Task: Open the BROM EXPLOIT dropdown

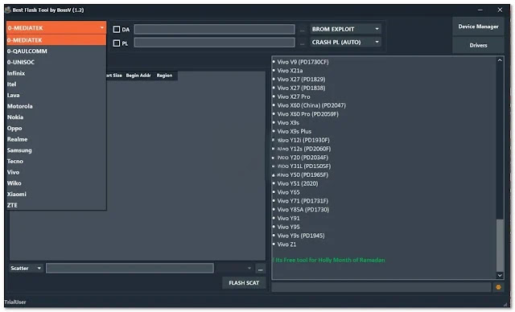Action: point(345,29)
